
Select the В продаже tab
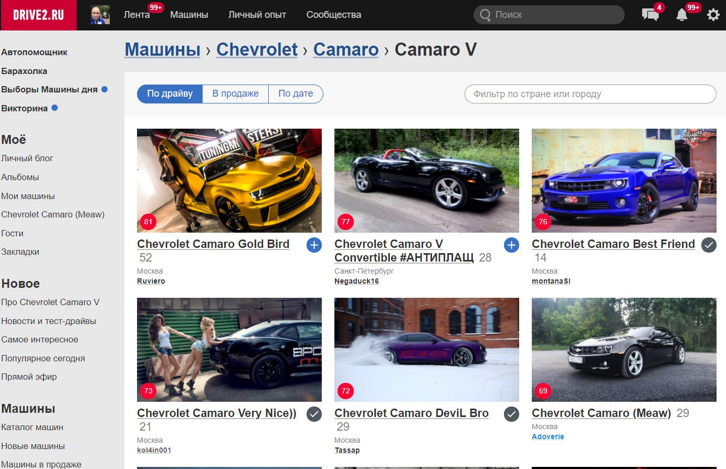(235, 93)
